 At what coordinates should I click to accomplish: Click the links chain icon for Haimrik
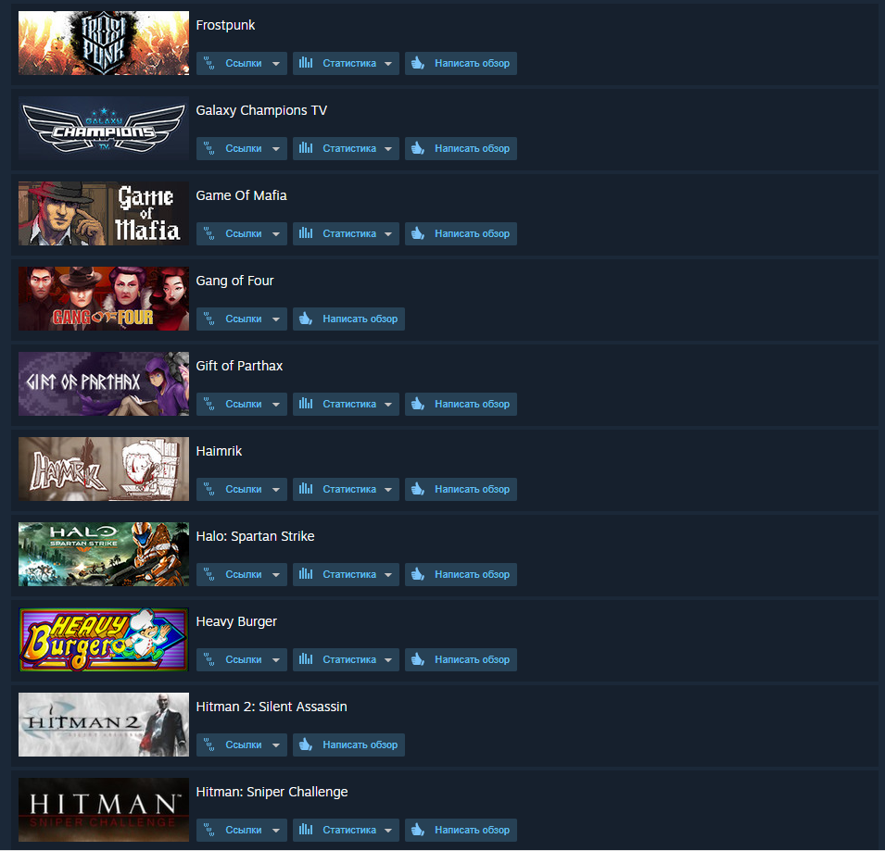(x=209, y=488)
